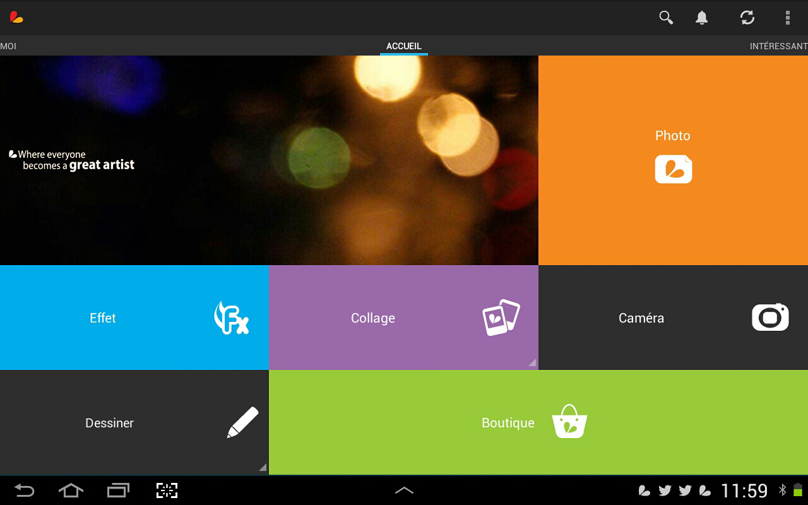Click the Collage photos icon
Screen dimensions: 808x505
point(501,318)
